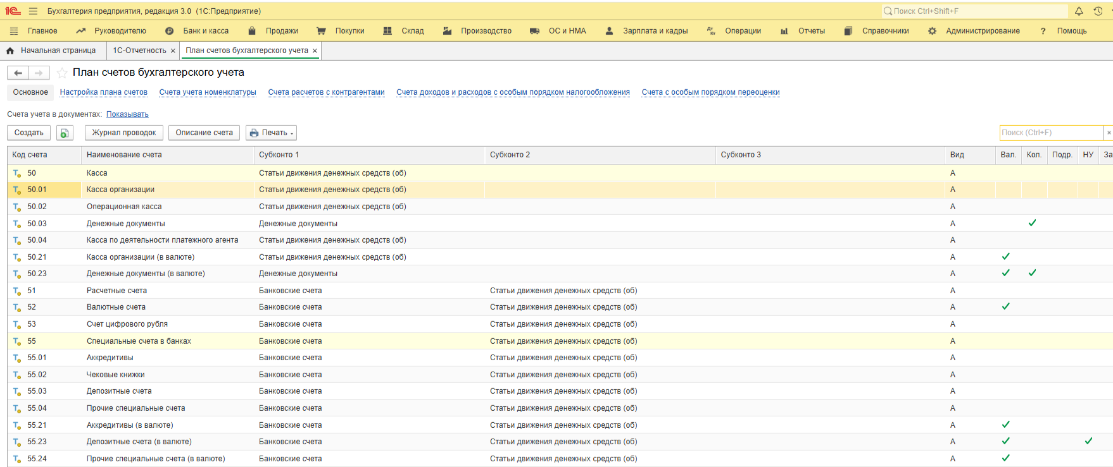Screen dimensions: 1113x467
Task: Sort by the Код счета column header
Action: click(x=44, y=155)
